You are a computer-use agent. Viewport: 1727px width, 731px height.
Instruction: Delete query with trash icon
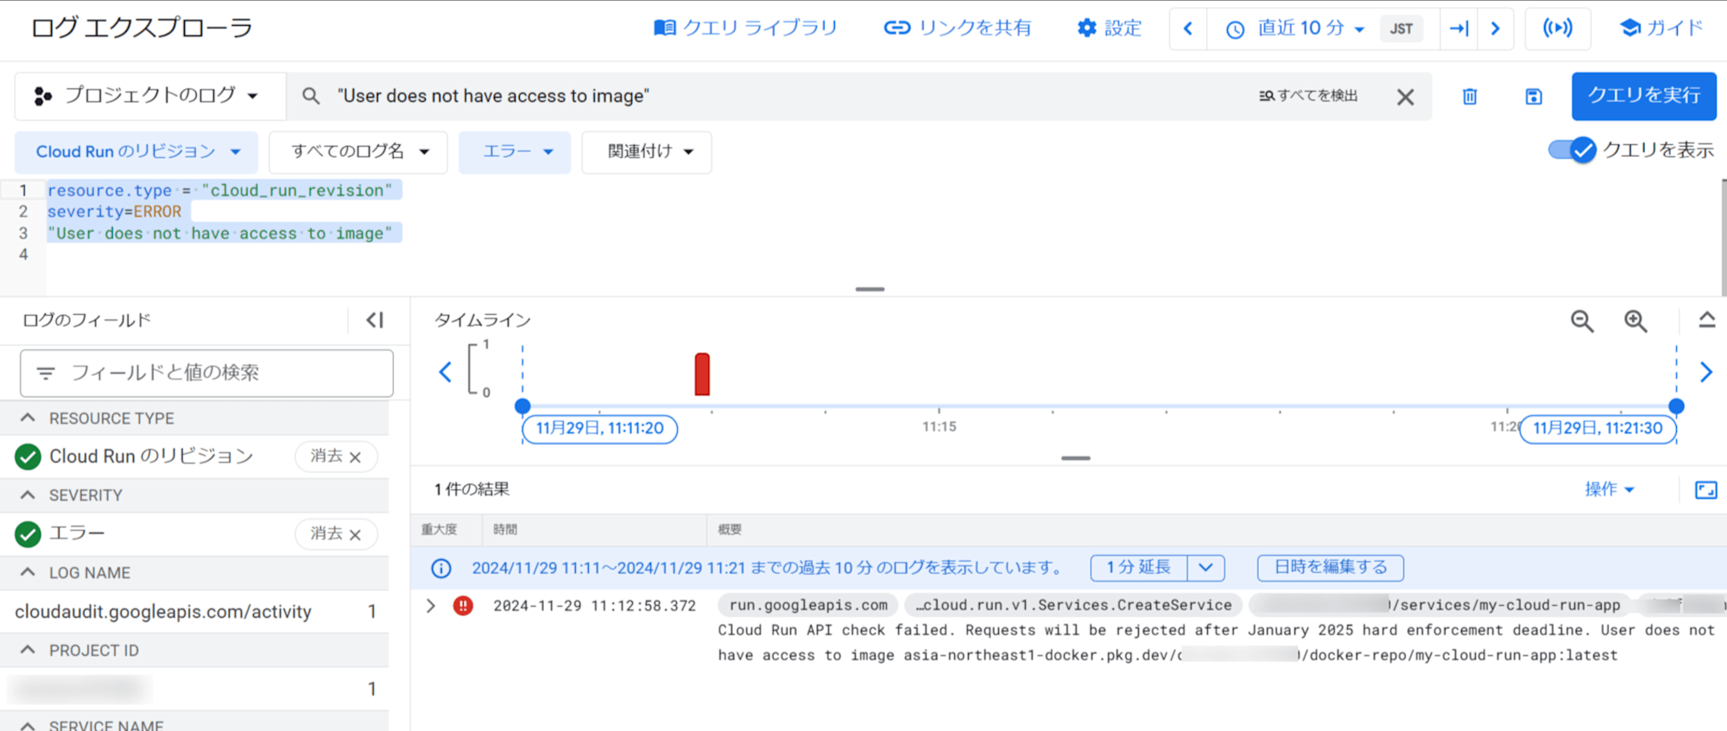point(1470,97)
